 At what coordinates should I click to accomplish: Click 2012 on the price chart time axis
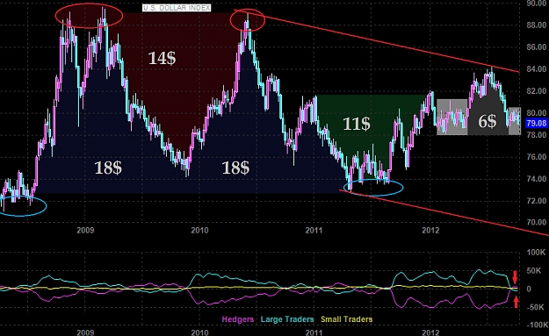[430, 231]
